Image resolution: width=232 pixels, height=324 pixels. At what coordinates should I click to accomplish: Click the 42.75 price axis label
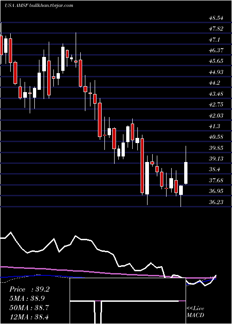tap(216, 105)
